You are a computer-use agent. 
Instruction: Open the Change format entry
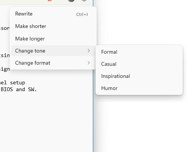53,63
